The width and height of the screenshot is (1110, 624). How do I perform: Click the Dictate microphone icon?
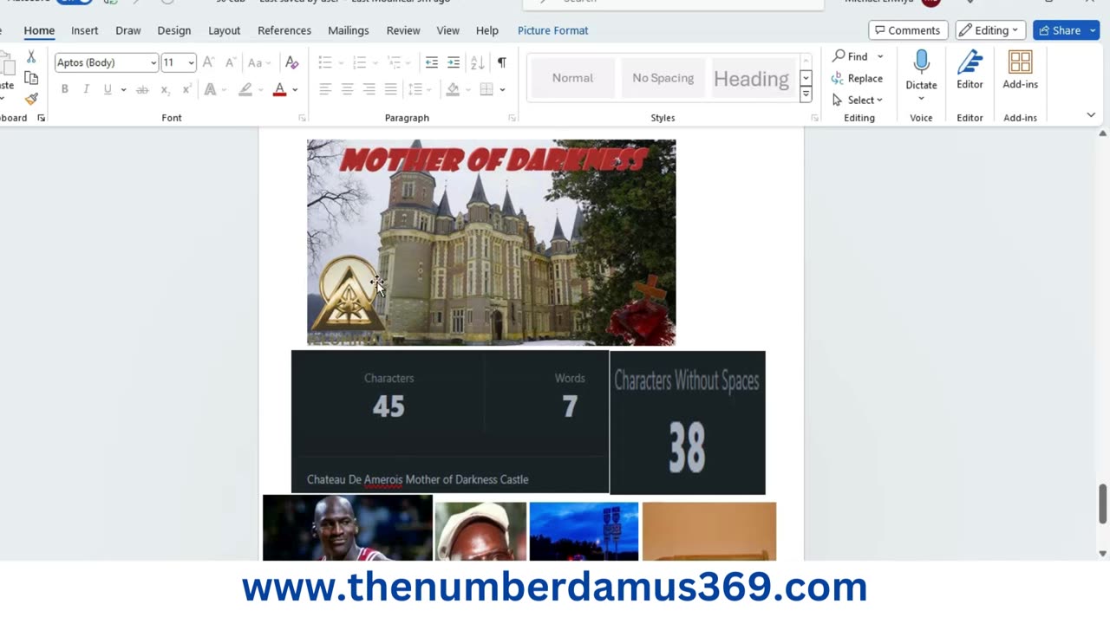tap(921, 62)
